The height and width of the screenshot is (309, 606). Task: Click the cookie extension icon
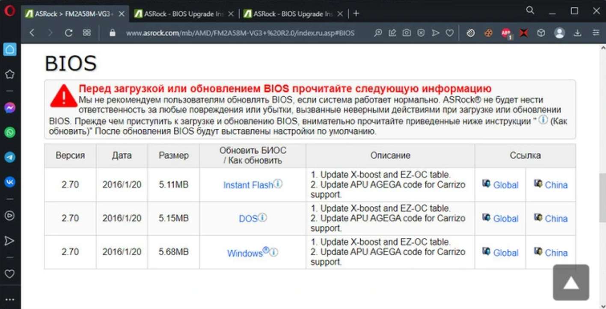coord(488,33)
